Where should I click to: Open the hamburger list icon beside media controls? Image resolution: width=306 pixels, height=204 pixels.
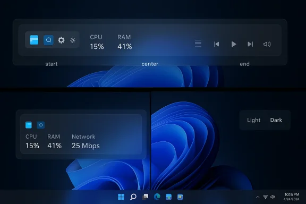point(198,44)
